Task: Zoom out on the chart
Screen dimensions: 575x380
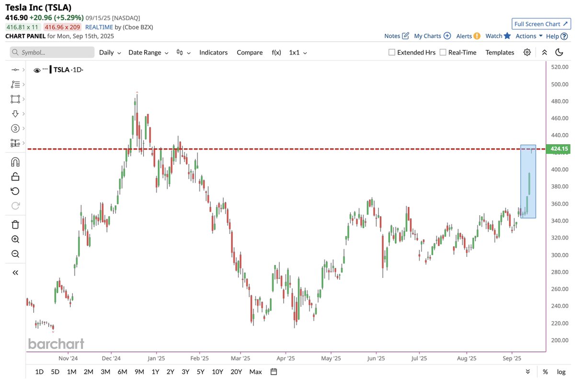Action: tap(15, 254)
